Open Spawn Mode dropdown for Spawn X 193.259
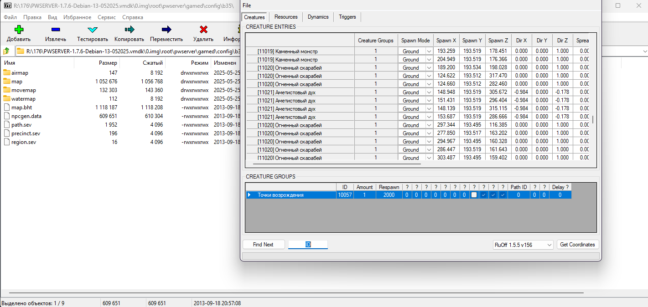Image resolution: width=648 pixels, height=307 pixels. pyautogui.click(x=429, y=51)
